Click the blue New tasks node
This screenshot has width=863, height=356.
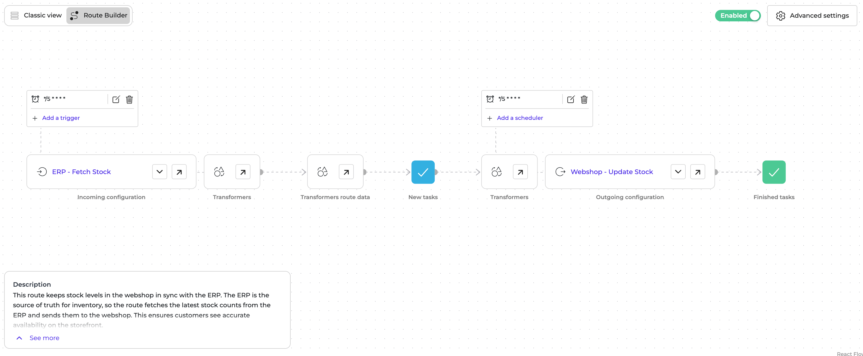[423, 172]
